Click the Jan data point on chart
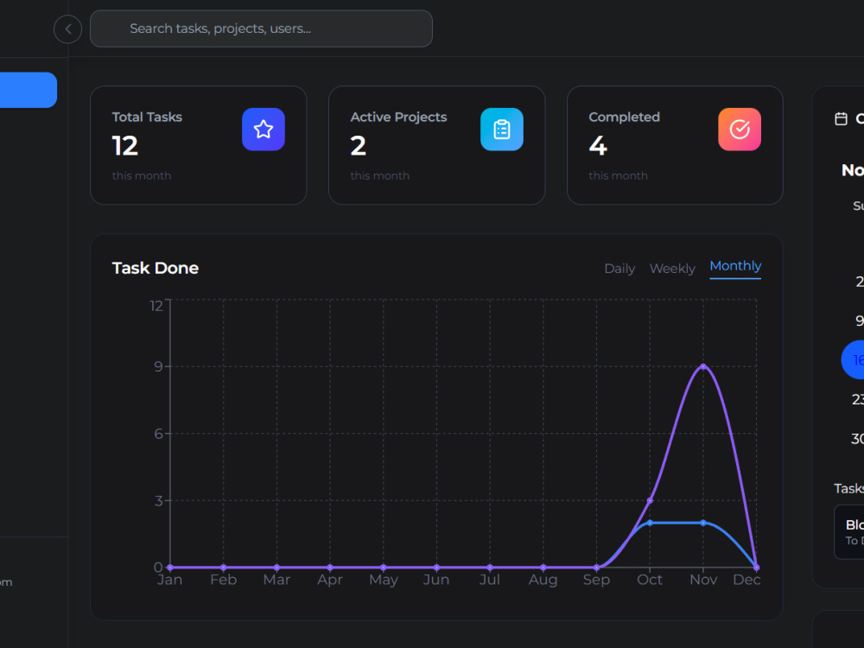864x648 pixels. pos(170,567)
